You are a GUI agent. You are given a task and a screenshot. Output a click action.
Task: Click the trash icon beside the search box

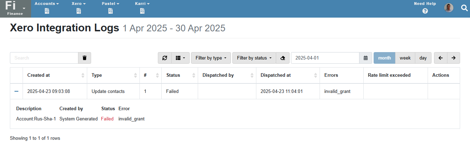point(84,58)
